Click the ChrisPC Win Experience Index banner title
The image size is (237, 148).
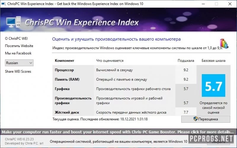point(82,23)
